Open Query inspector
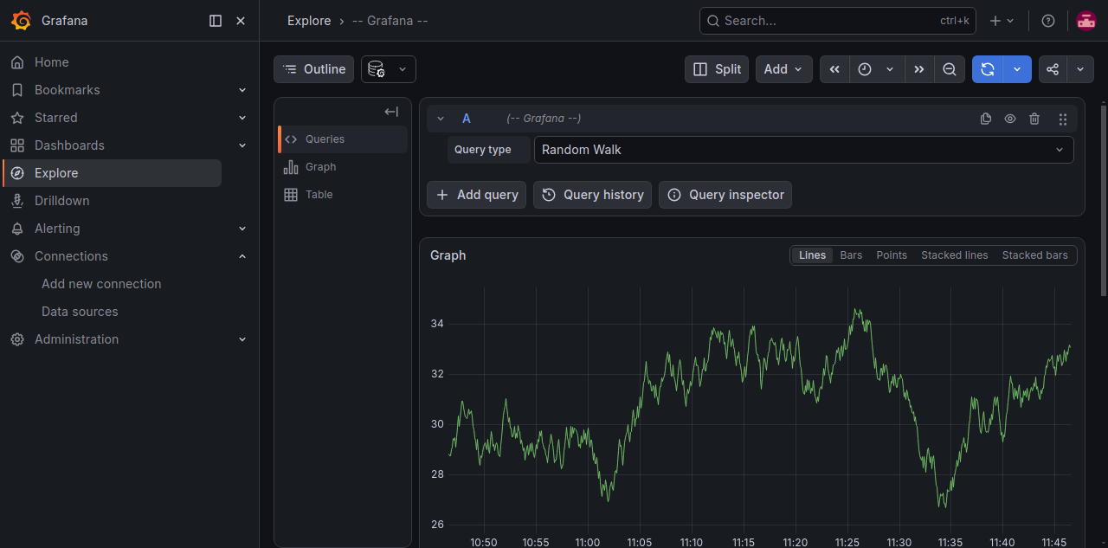The width and height of the screenshot is (1108, 548). coord(725,195)
